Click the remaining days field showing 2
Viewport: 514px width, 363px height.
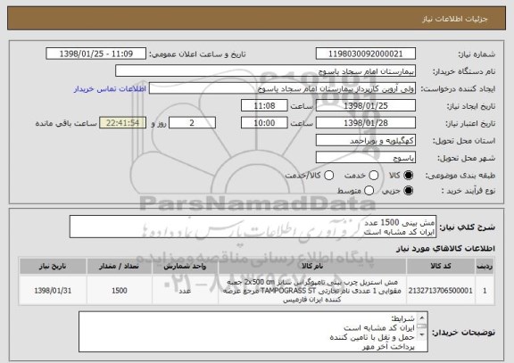[192, 123]
